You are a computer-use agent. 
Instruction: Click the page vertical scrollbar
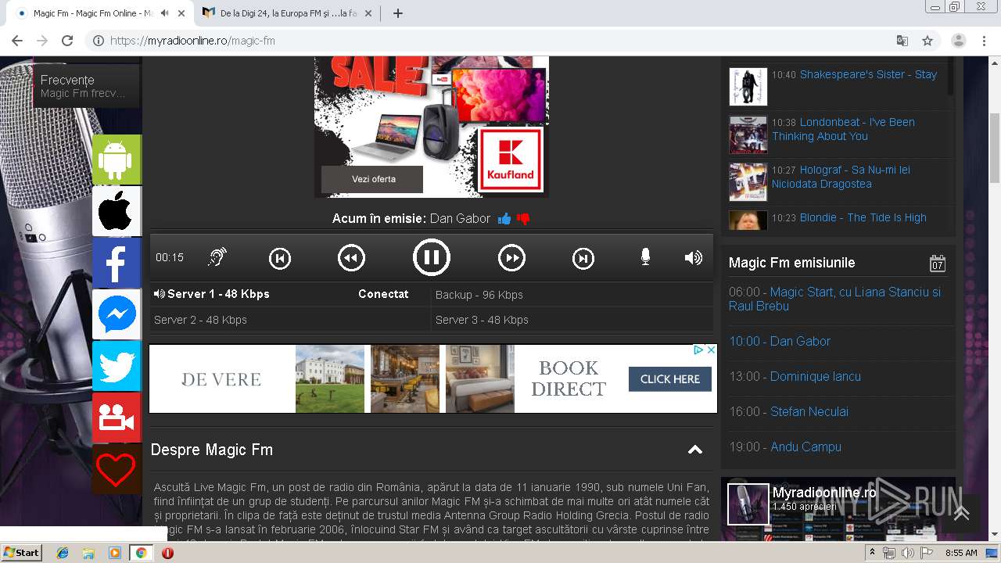point(995,149)
